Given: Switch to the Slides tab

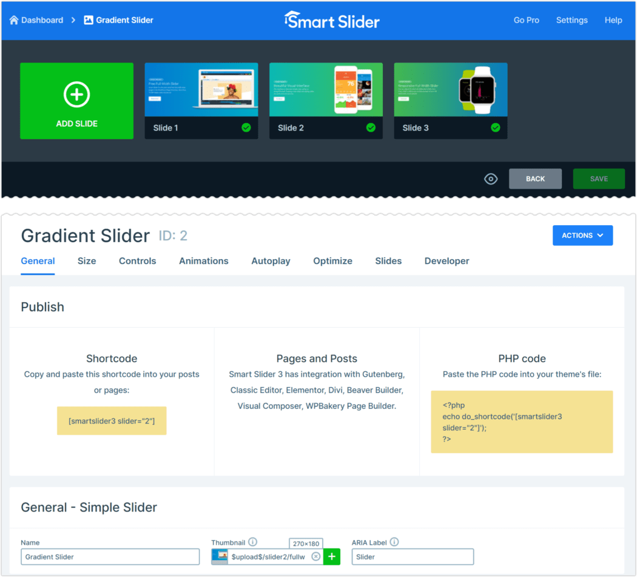Looking at the screenshot, I should [x=388, y=261].
